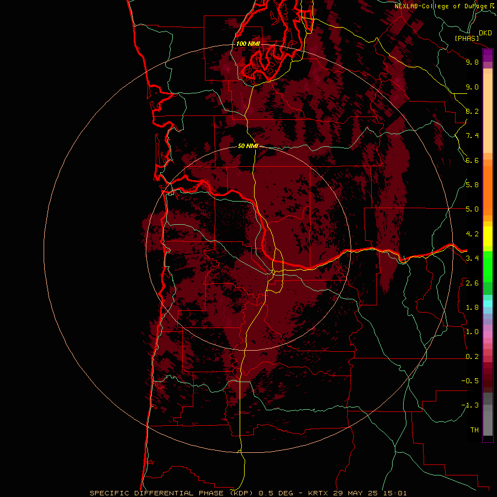Screen dimensions: 497x497
Task: Click the 6.6 scale value
Action: coord(472,160)
